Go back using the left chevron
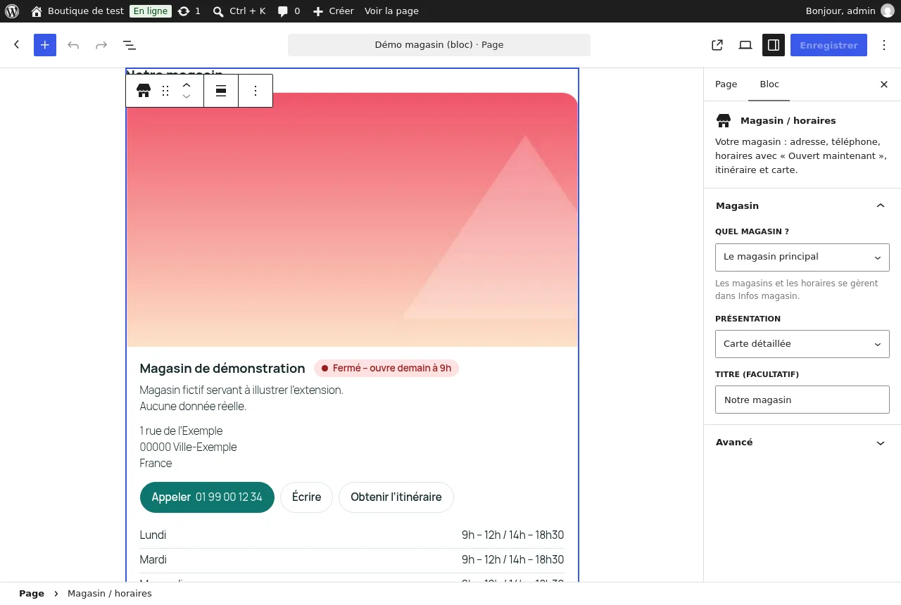Image resolution: width=901 pixels, height=605 pixels. point(17,45)
